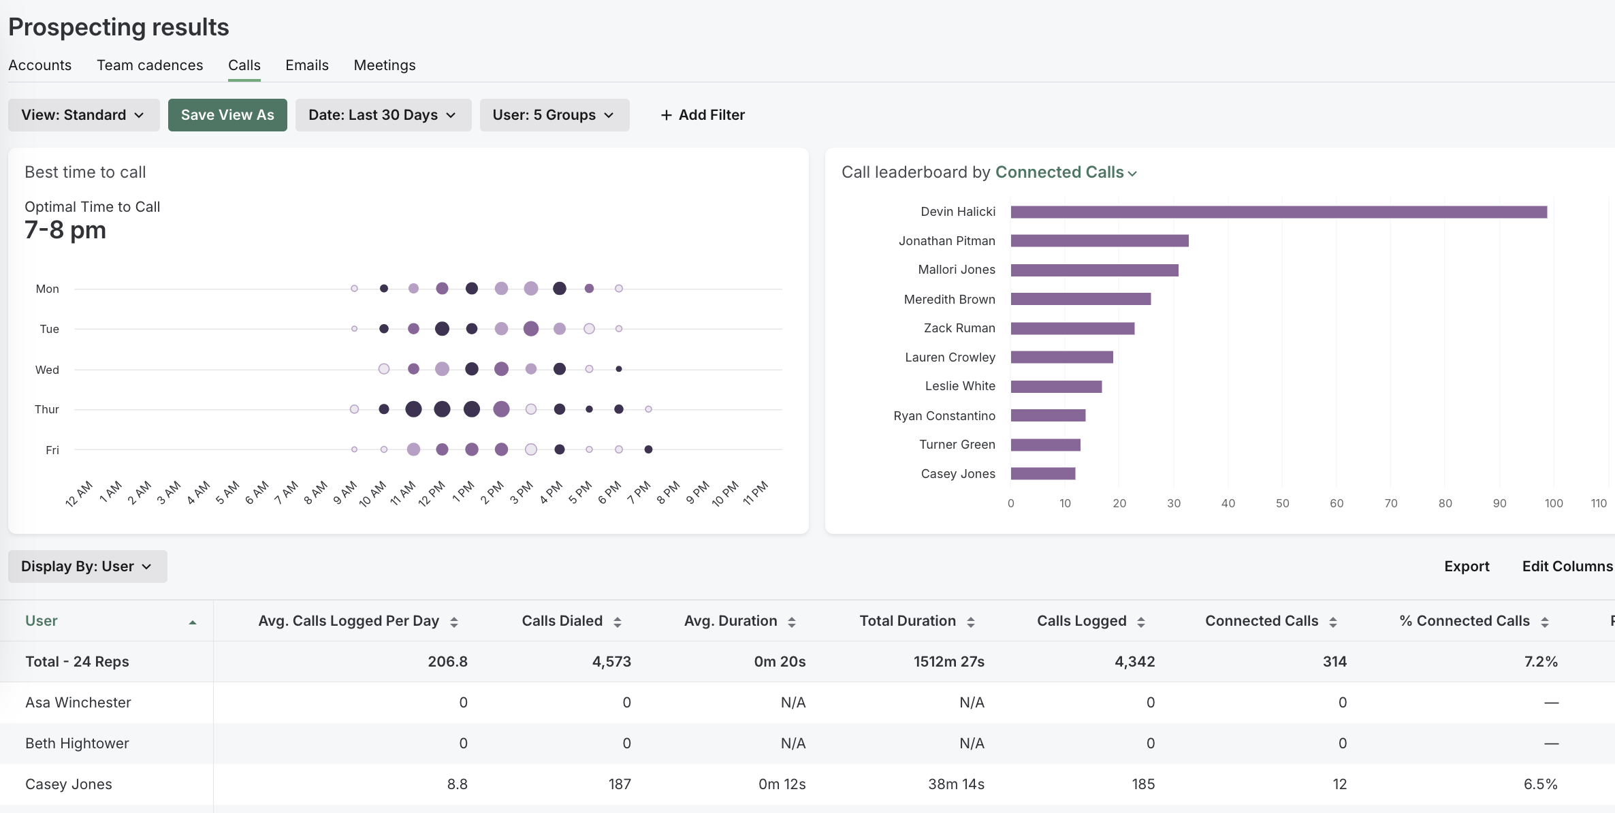The width and height of the screenshot is (1615, 813).
Task: Sort by Total Duration
Action: 971,620
